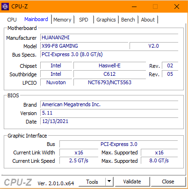Click the BIOS date 12/13/2021
The width and height of the screenshot is (188, 189).
coord(109,121)
